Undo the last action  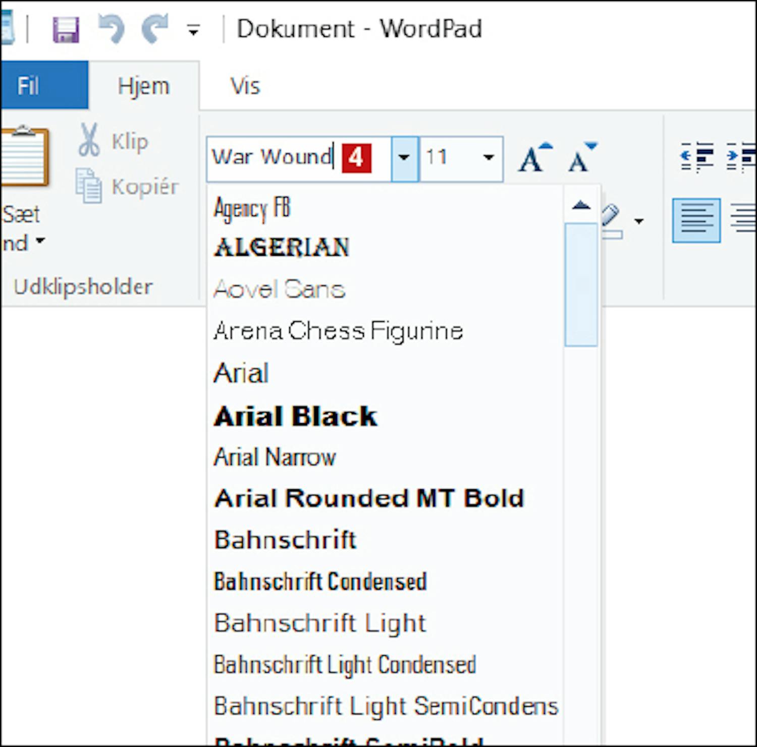click(112, 29)
